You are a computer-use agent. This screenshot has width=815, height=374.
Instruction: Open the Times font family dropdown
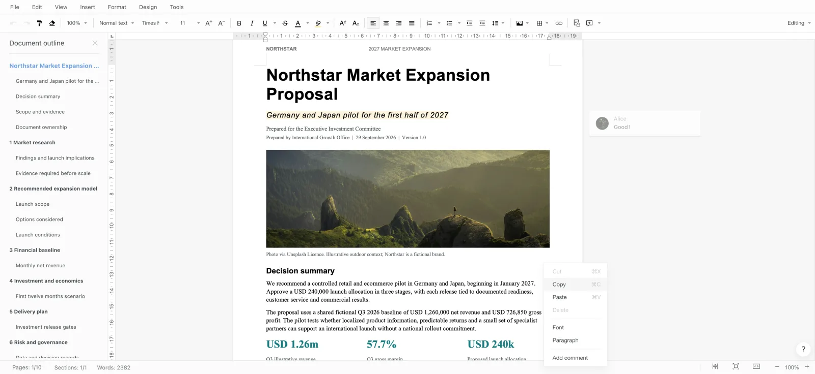tap(155, 23)
